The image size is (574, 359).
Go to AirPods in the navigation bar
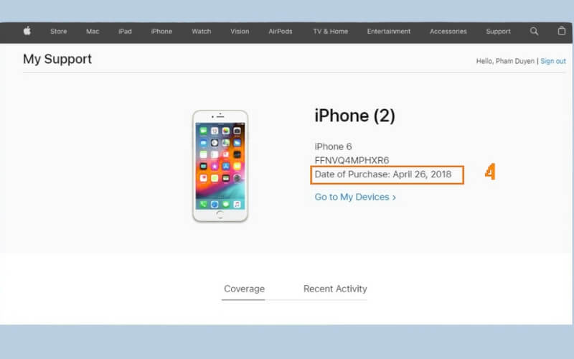click(x=281, y=32)
